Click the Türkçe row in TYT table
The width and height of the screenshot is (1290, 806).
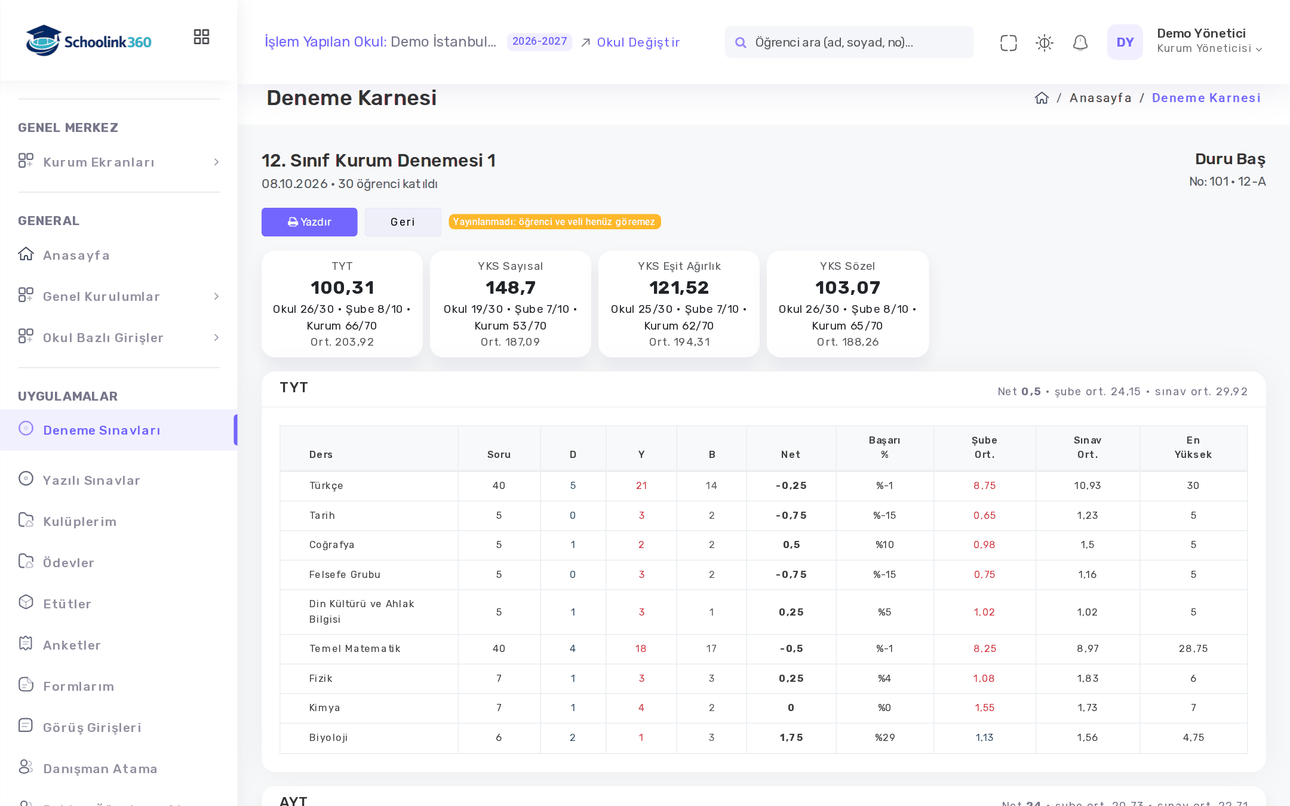[763, 486]
